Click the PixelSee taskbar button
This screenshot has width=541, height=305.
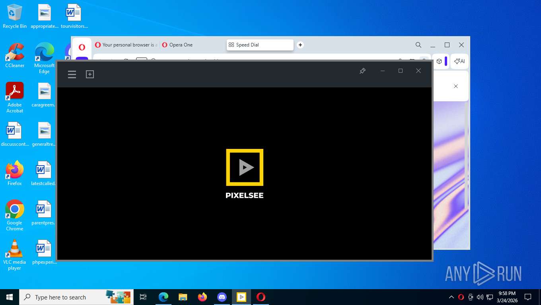pyautogui.click(x=241, y=297)
